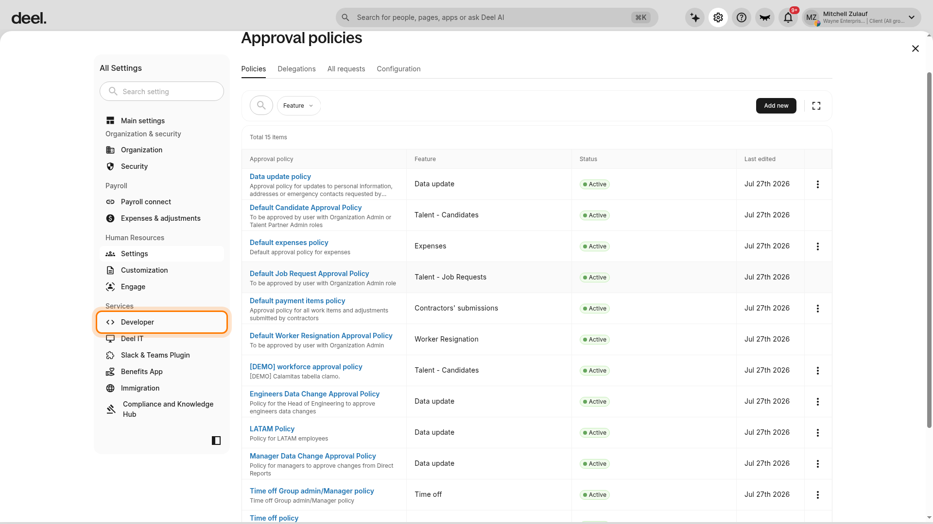Open Security settings
The width and height of the screenshot is (933, 524).
pyautogui.click(x=162, y=166)
